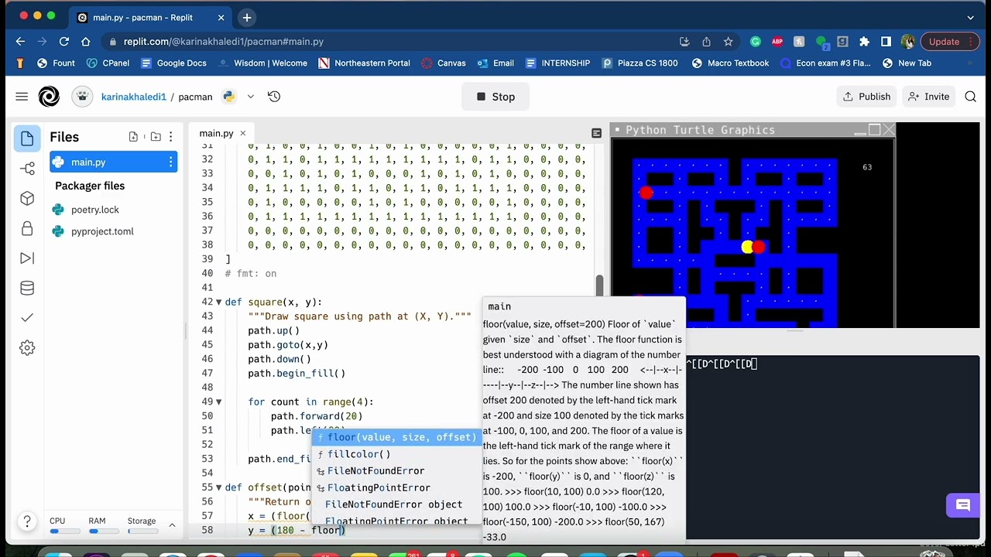Screen dimensions: 991x557
Task: Open the karinakhaledi1 profile link
Action: point(134,97)
